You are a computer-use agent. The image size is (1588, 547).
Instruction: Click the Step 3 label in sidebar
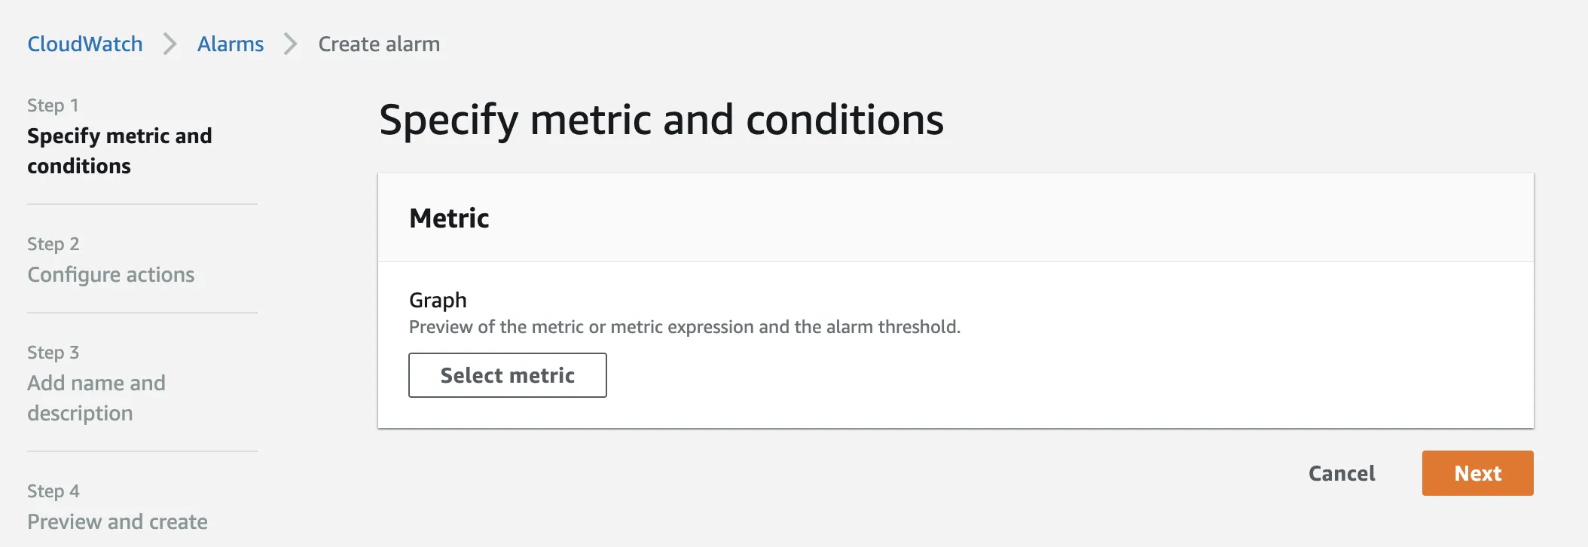(x=53, y=353)
